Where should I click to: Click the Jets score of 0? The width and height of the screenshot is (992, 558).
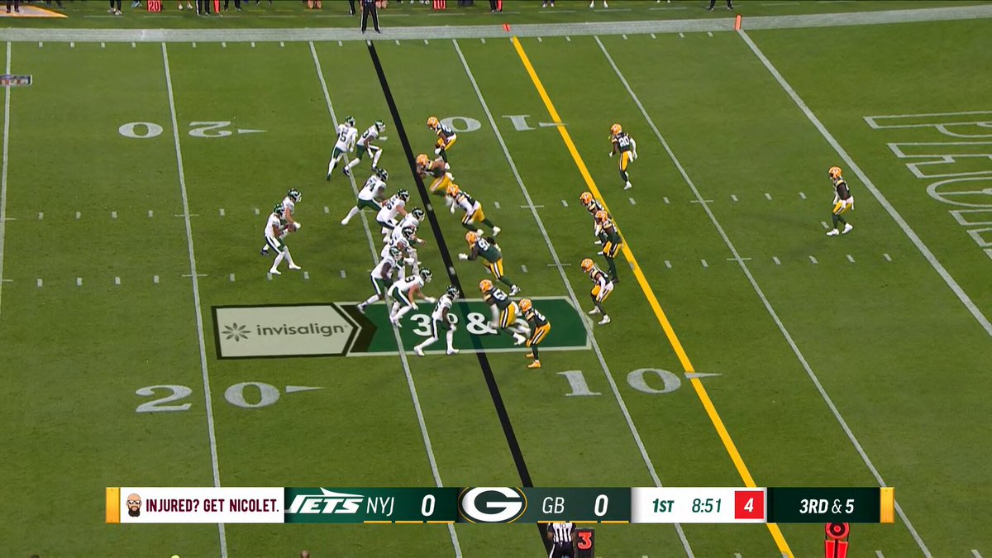click(x=427, y=505)
